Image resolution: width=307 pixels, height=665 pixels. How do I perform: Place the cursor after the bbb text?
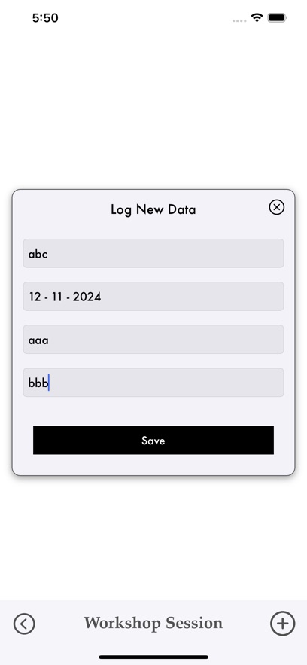click(49, 383)
